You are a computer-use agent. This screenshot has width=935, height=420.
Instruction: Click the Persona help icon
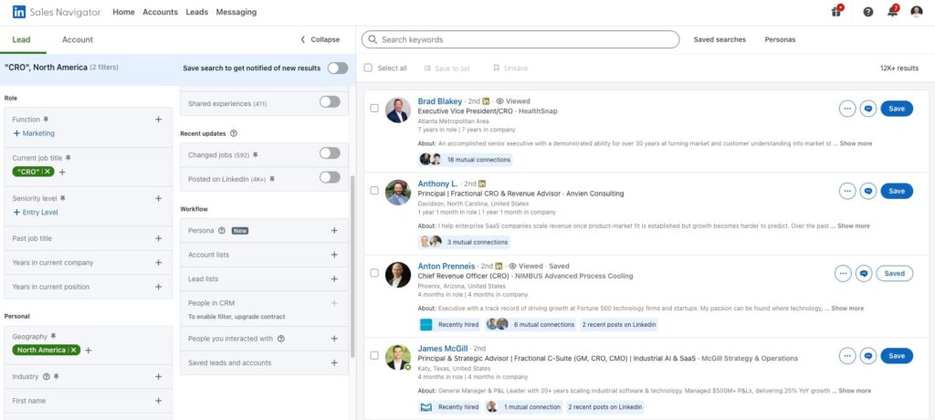(222, 230)
